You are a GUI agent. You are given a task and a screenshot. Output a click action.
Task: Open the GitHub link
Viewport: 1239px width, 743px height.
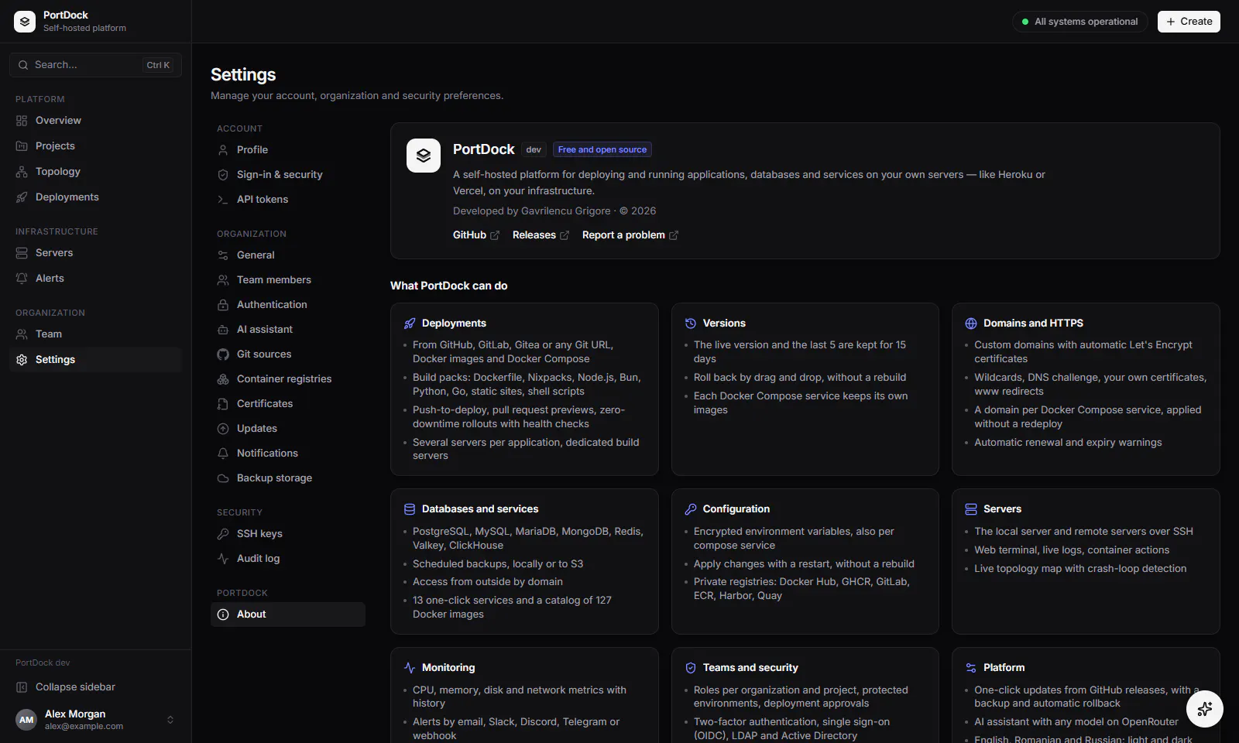476,235
